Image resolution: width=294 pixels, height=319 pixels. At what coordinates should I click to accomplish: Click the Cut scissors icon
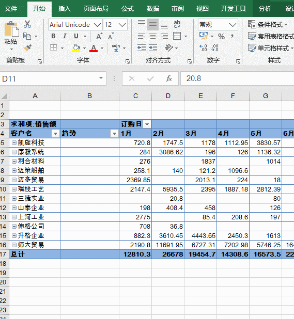click(27, 24)
